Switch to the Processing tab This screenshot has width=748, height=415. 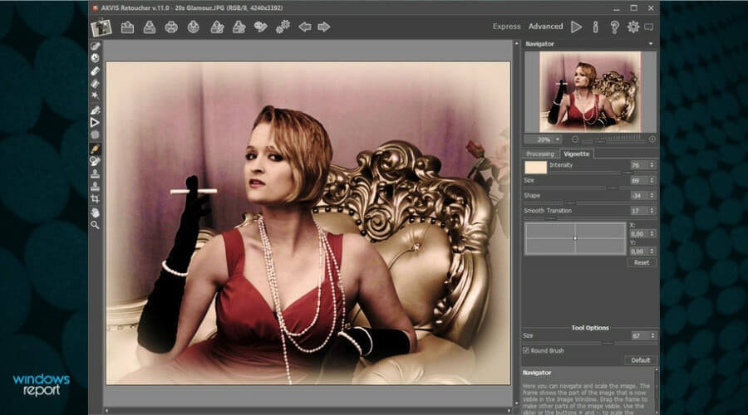540,154
